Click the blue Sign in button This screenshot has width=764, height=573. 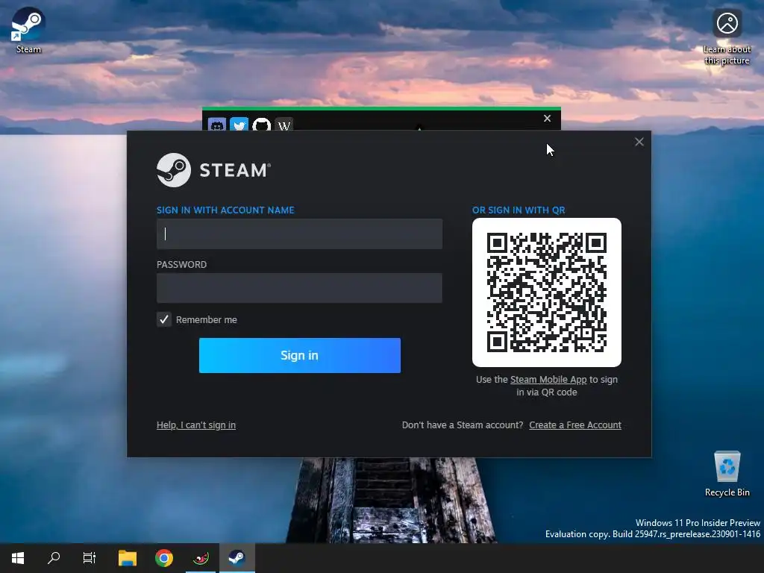tap(300, 355)
